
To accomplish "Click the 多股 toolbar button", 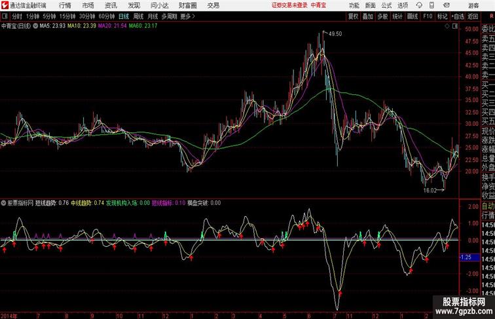I will tap(382, 16).
